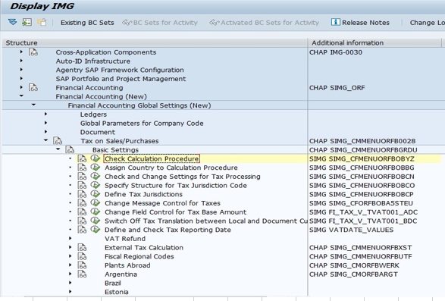Click execute icon for Change Field Control Tax Base

[x=96, y=212]
